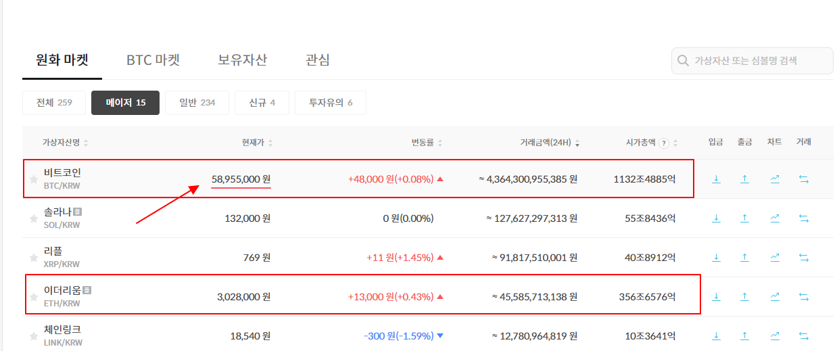Favorite 리플 with its star
The height and width of the screenshot is (351, 837).
click(x=34, y=258)
